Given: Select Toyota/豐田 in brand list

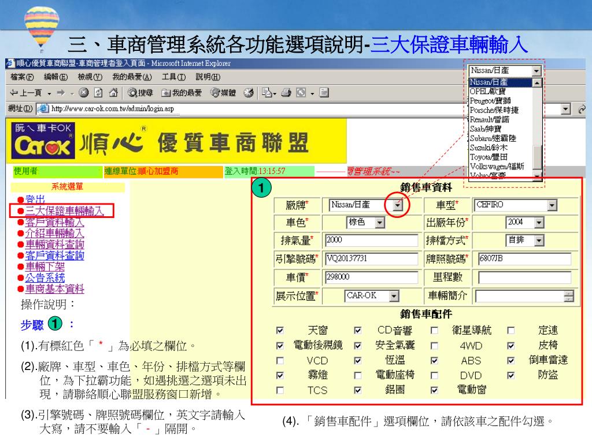Looking at the screenshot, I should point(500,157).
